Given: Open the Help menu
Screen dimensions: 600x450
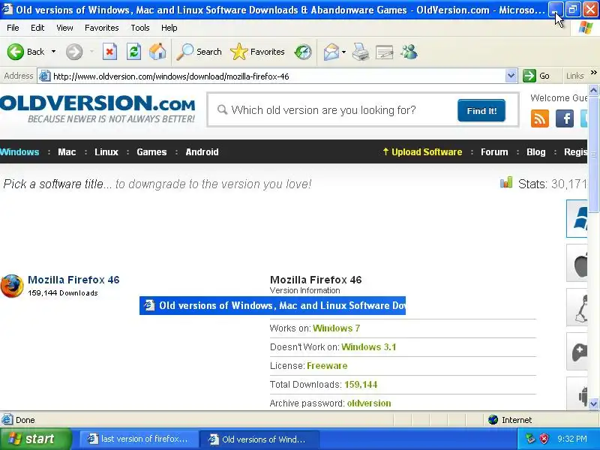Looking at the screenshot, I should click(169, 28).
